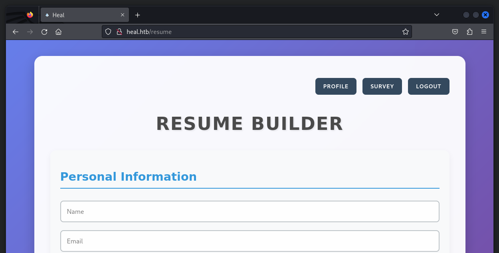The height and width of the screenshot is (253, 499).
Task: Bookmark this page with the star
Action: tap(405, 32)
